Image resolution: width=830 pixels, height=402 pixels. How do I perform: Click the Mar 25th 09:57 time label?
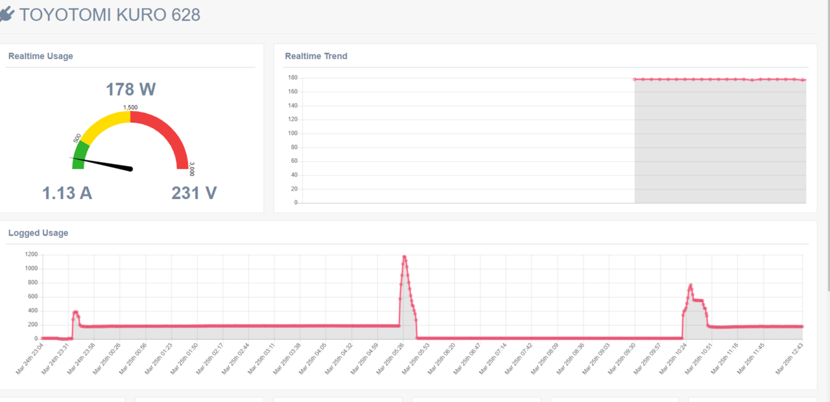[x=647, y=358]
